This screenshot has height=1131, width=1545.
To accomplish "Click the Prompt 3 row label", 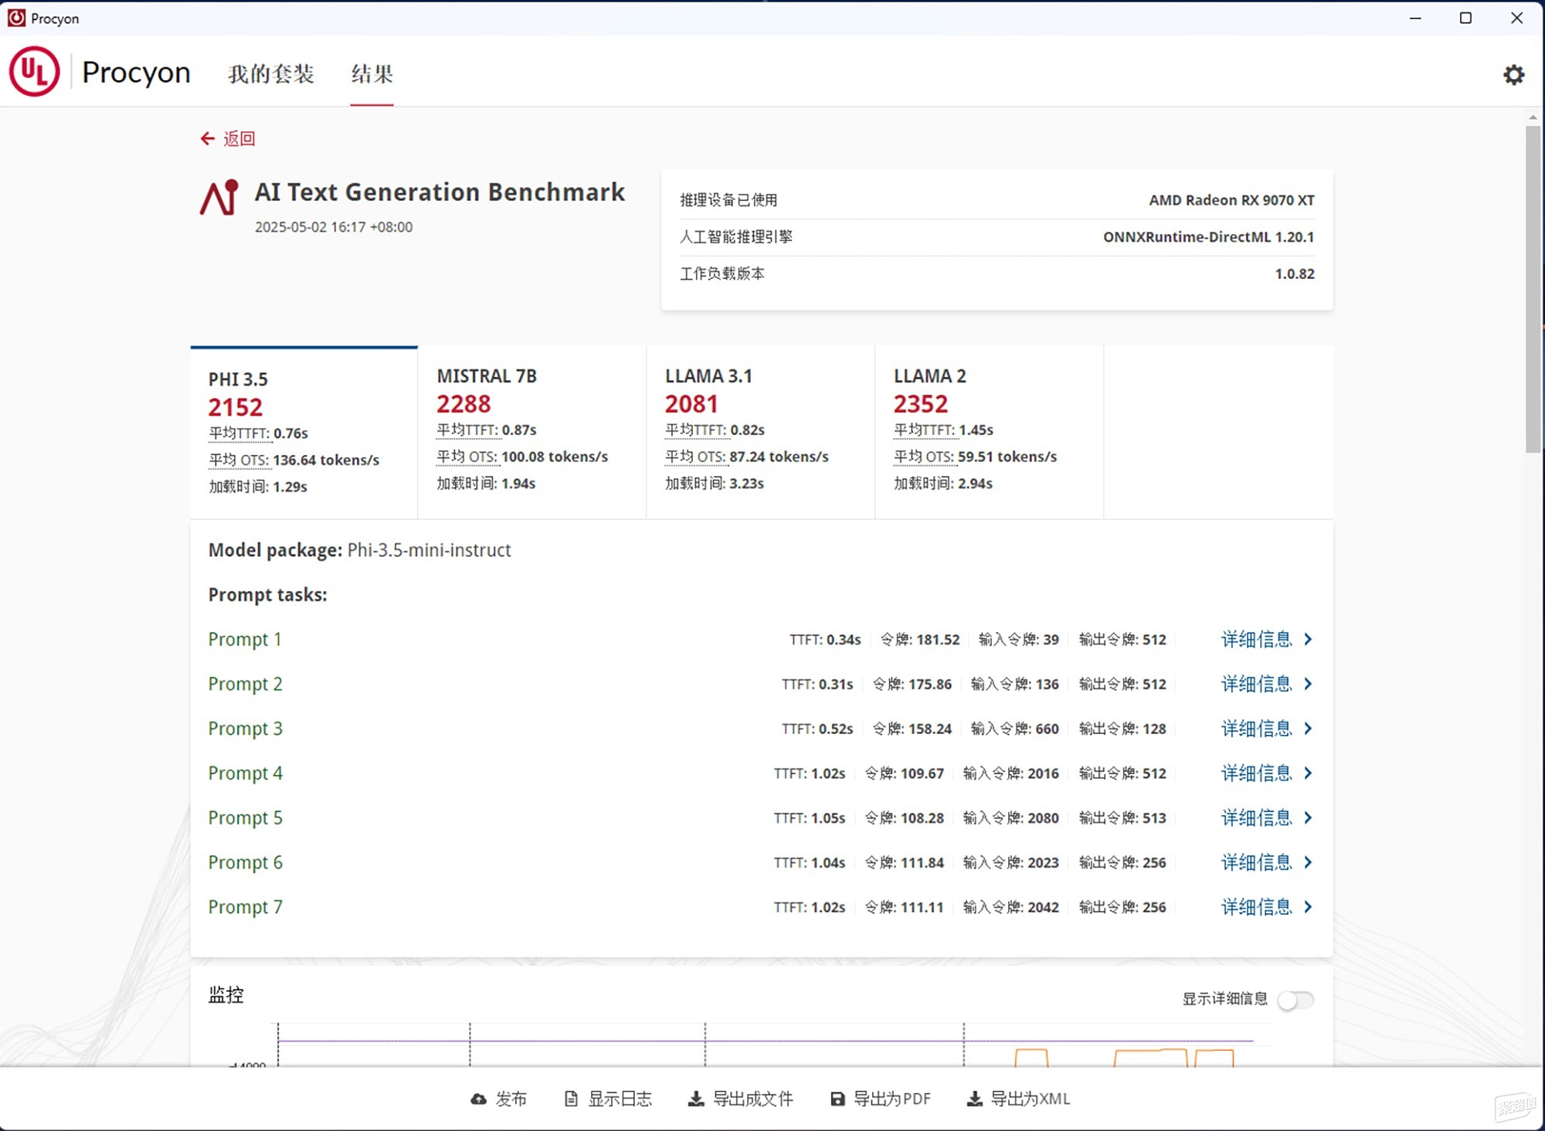I will 245,729.
